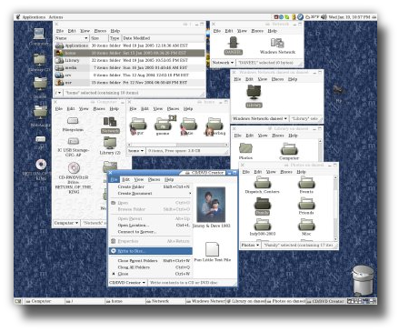409x332 pixels.
Task: Select the usr row in list view
Action: (x=130, y=83)
